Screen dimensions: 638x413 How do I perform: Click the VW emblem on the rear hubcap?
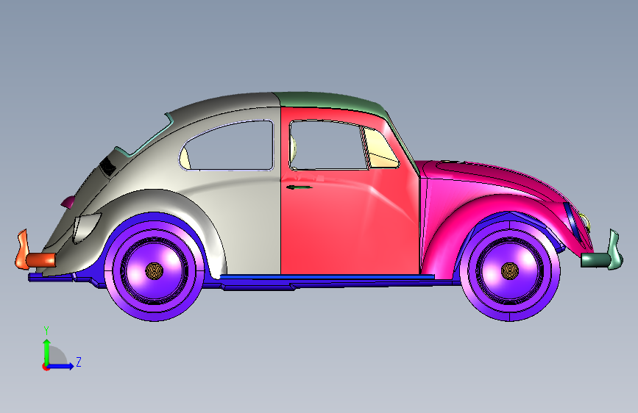155,271
